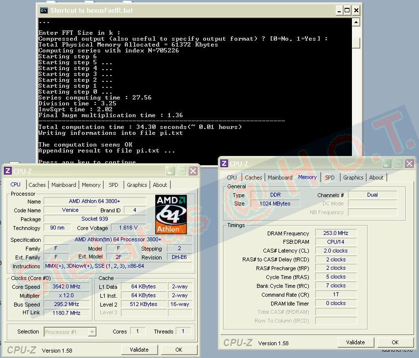Click the AMD Athlon 64 processor logo

pyautogui.click(x=171, y=214)
